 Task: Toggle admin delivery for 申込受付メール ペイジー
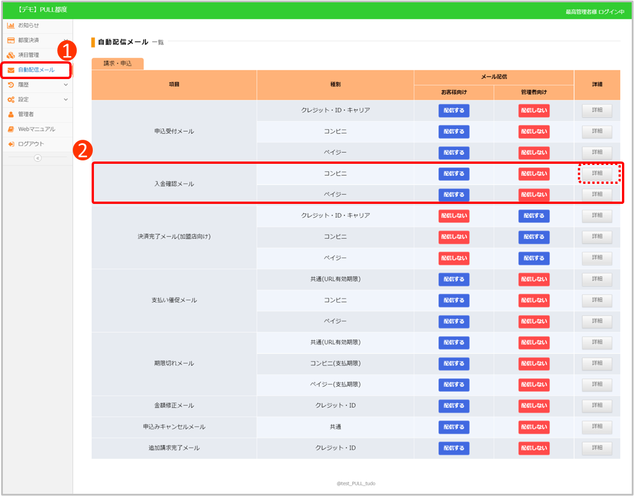coord(534,153)
